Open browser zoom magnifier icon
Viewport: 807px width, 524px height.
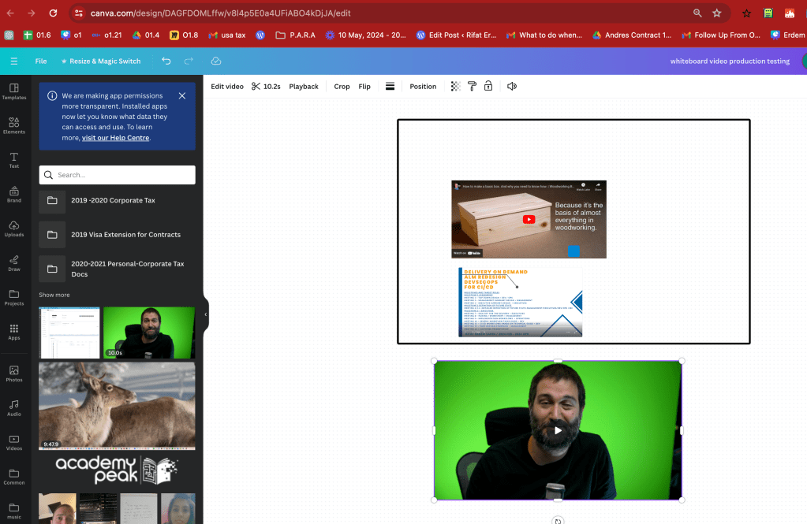(x=697, y=13)
